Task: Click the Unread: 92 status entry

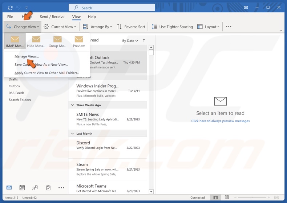Action: 29,198
